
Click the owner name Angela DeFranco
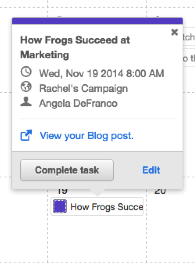(x=78, y=103)
